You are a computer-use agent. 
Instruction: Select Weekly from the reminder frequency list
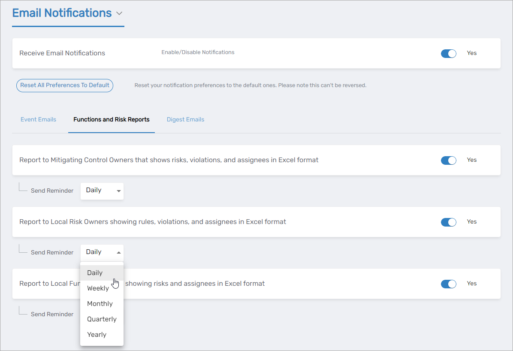tap(98, 288)
